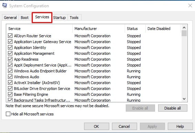The width and height of the screenshot is (195, 133).
Task: Click Stopped status of AllJoyn Router Service
Action: coord(134,36)
